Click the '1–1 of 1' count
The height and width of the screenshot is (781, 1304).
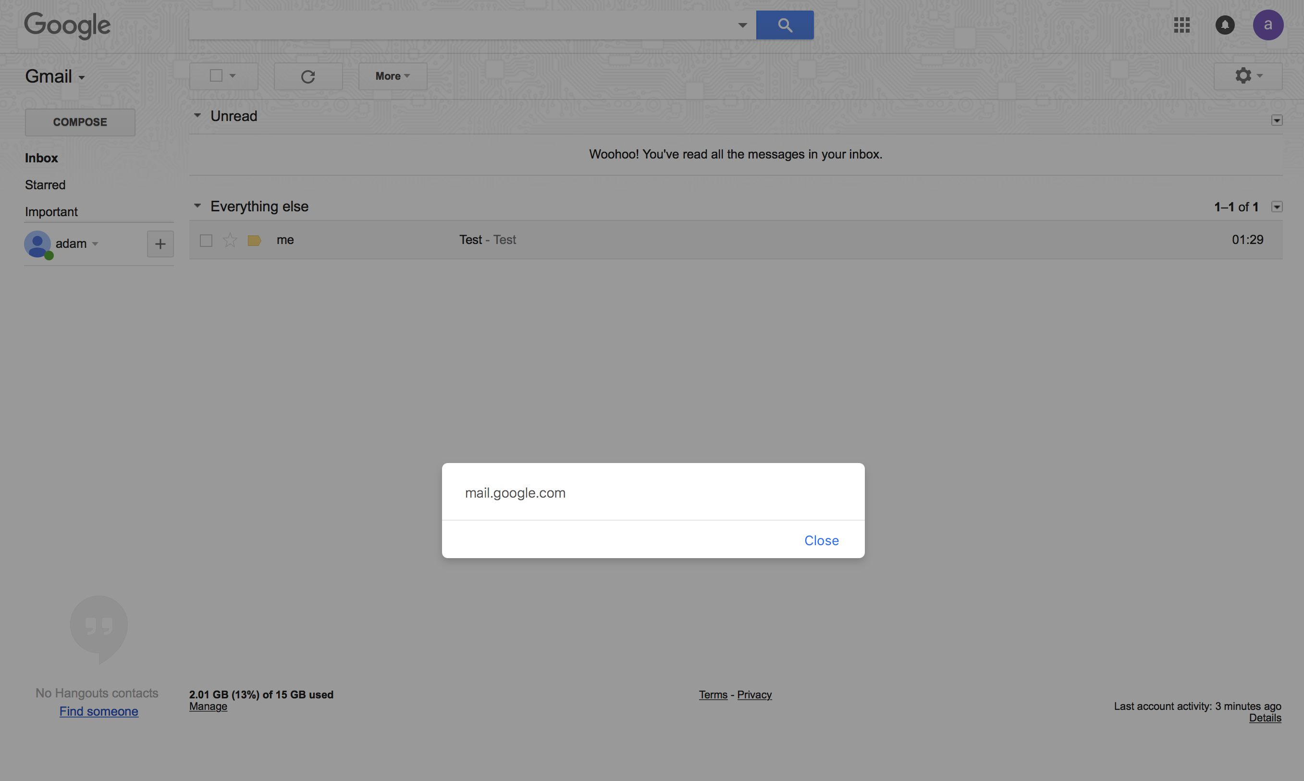point(1236,207)
